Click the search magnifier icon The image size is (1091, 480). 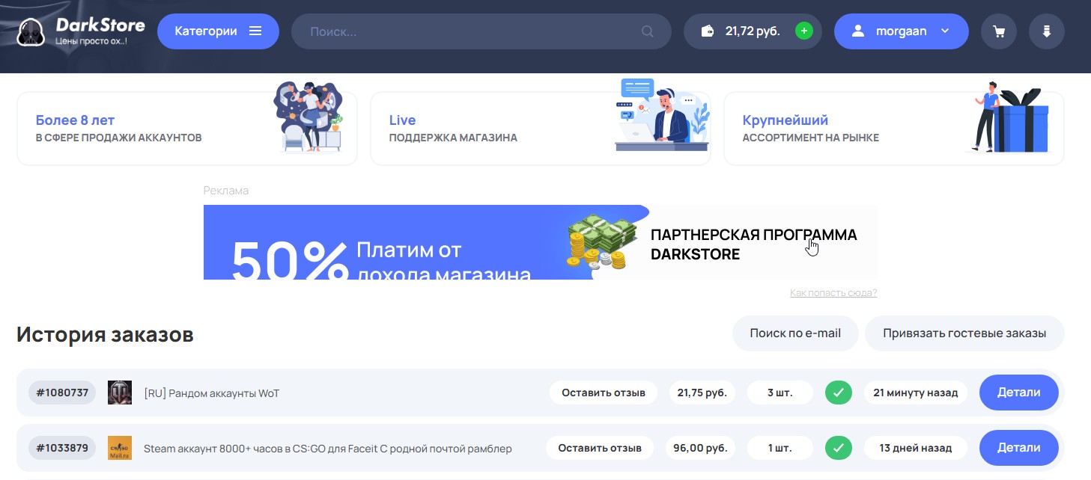648,31
